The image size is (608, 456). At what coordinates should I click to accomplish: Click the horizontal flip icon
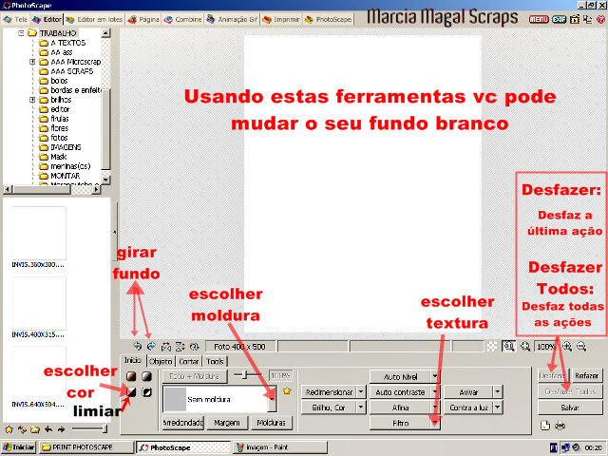pyautogui.click(x=166, y=346)
